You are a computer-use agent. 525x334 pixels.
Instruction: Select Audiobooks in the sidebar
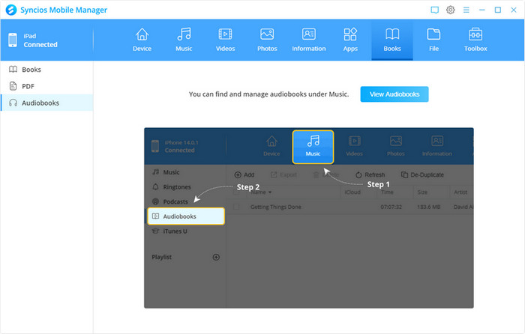46,103
